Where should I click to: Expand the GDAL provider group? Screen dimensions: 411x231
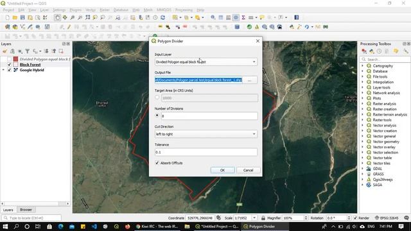[363, 169]
